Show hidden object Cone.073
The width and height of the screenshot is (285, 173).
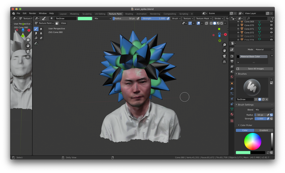[271, 36]
